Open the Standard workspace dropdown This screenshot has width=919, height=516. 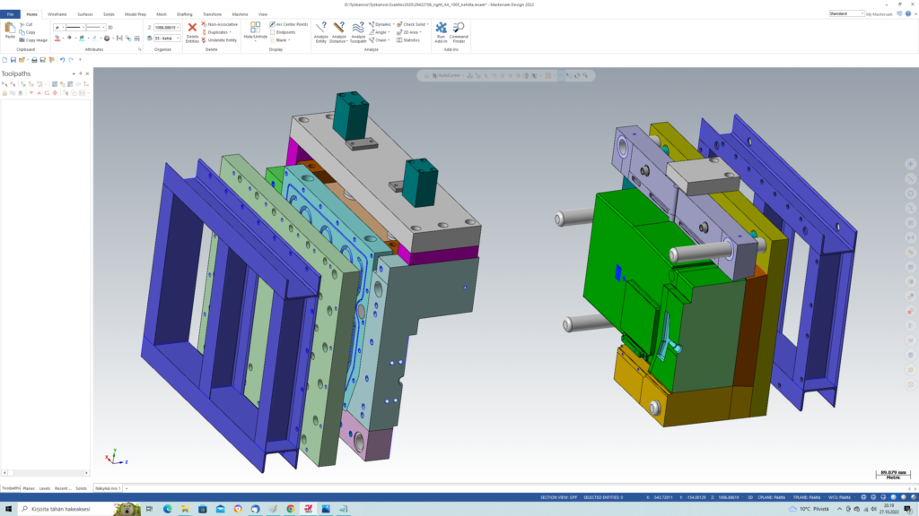click(x=862, y=14)
